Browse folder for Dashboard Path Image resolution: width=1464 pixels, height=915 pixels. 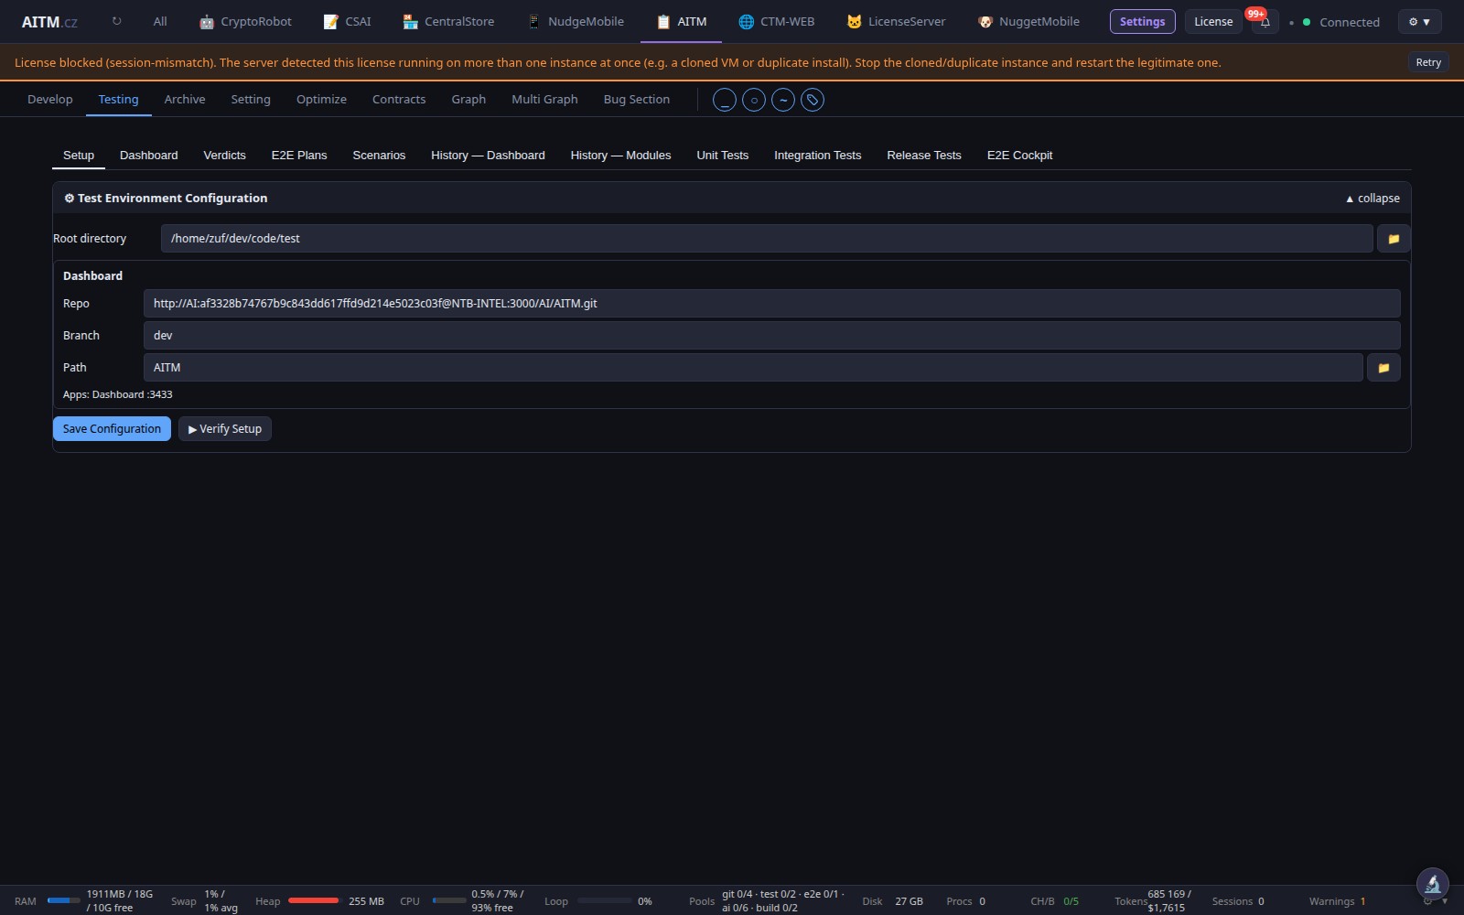pos(1383,367)
